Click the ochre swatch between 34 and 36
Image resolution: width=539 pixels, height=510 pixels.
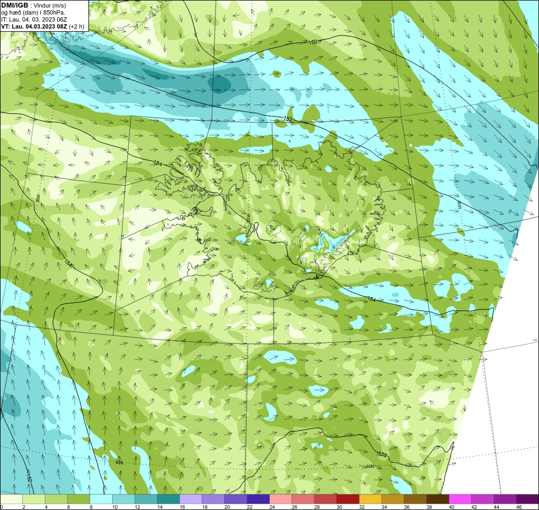point(393,499)
